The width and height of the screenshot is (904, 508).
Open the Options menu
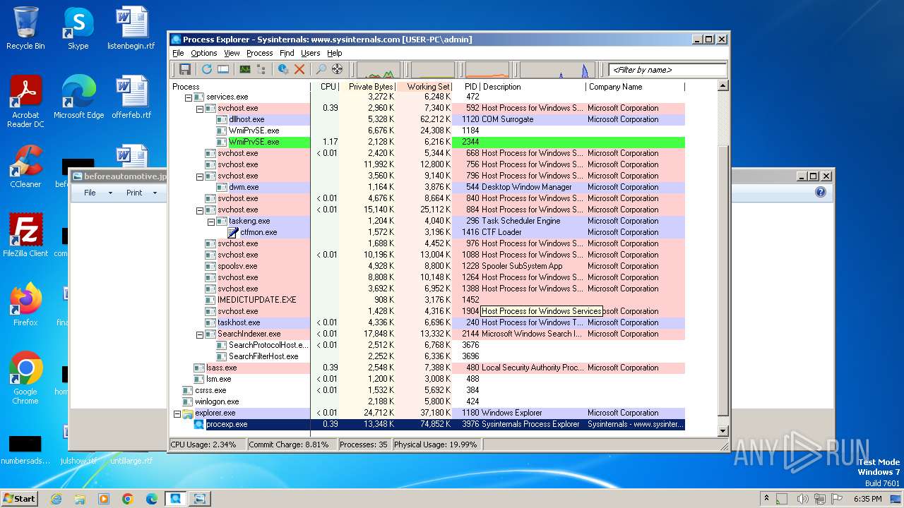(204, 53)
